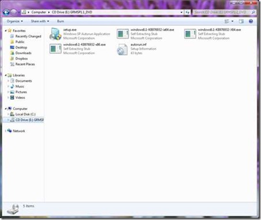
Task: Click the 5 items status text
Action: (28, 206)
